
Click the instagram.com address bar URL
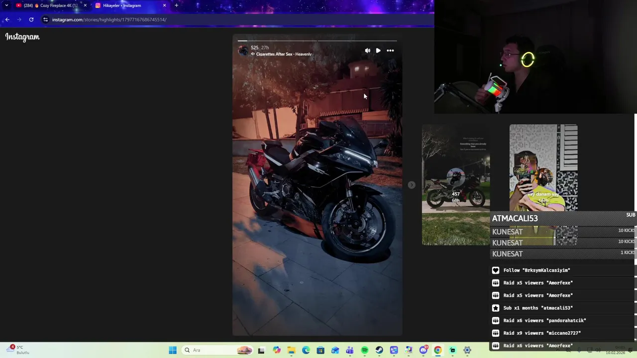(x=109, y=20)
